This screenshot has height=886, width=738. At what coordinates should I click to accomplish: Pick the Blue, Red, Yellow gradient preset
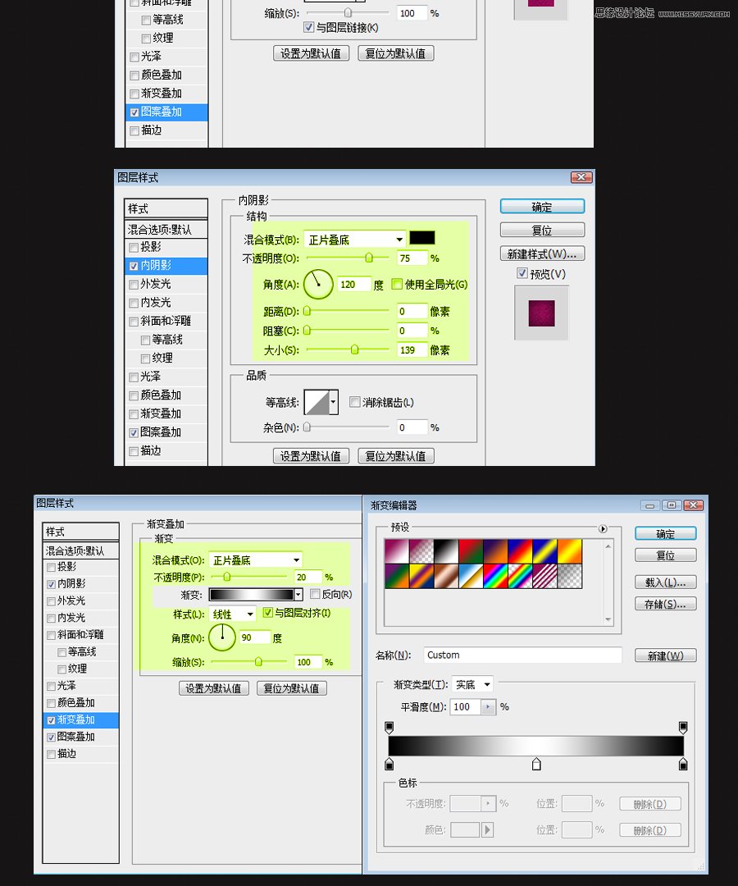coord(521,551)
